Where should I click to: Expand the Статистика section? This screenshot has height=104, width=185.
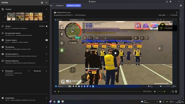(47, 98)
